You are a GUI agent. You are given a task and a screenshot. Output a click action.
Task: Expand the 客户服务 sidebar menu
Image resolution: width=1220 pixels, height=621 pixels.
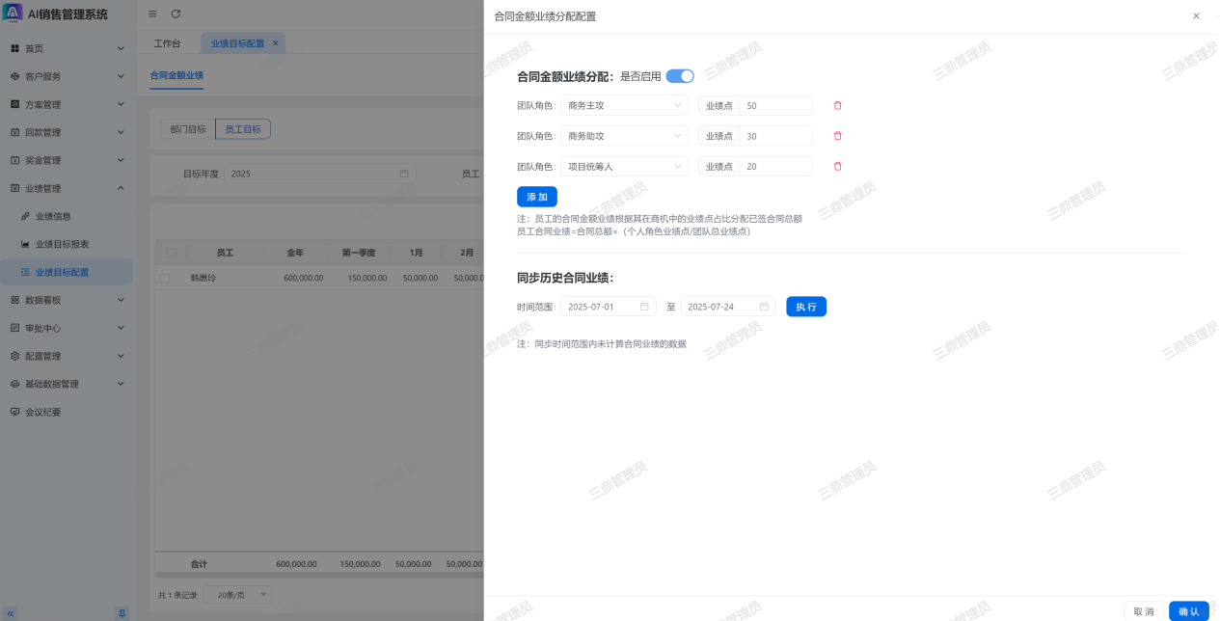click(67, 76)
